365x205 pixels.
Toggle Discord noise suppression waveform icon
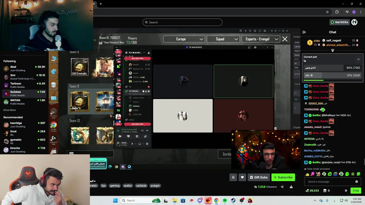pyautogui.click(x=142, y=131)
